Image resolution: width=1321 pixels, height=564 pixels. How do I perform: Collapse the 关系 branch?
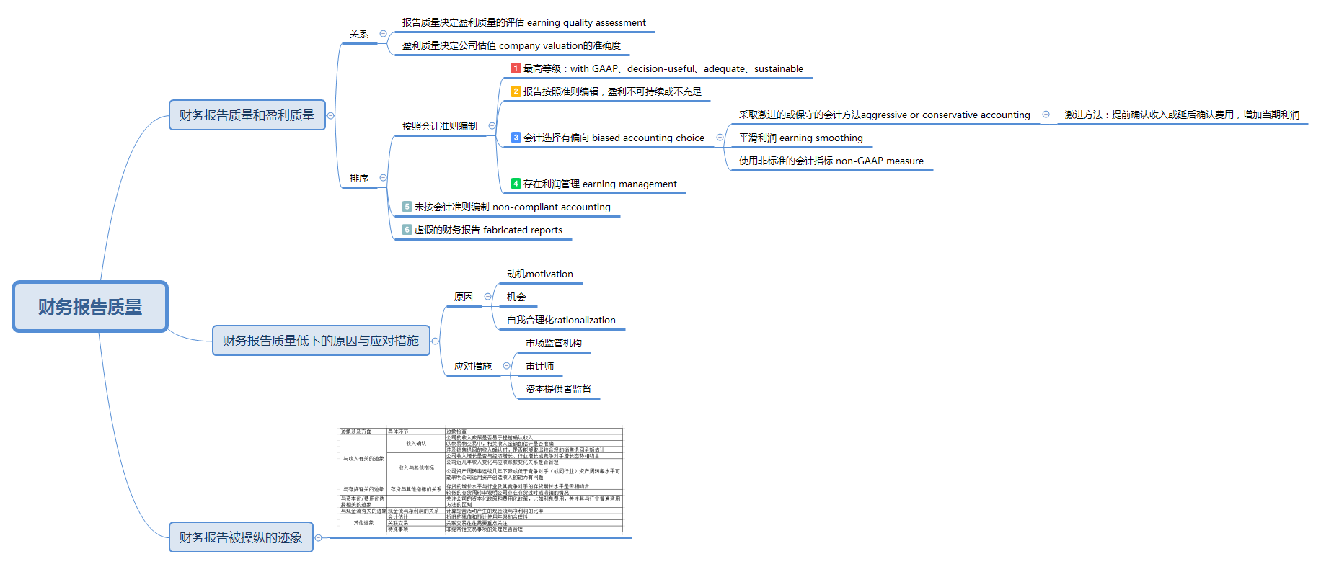click(x=383, y=34)
